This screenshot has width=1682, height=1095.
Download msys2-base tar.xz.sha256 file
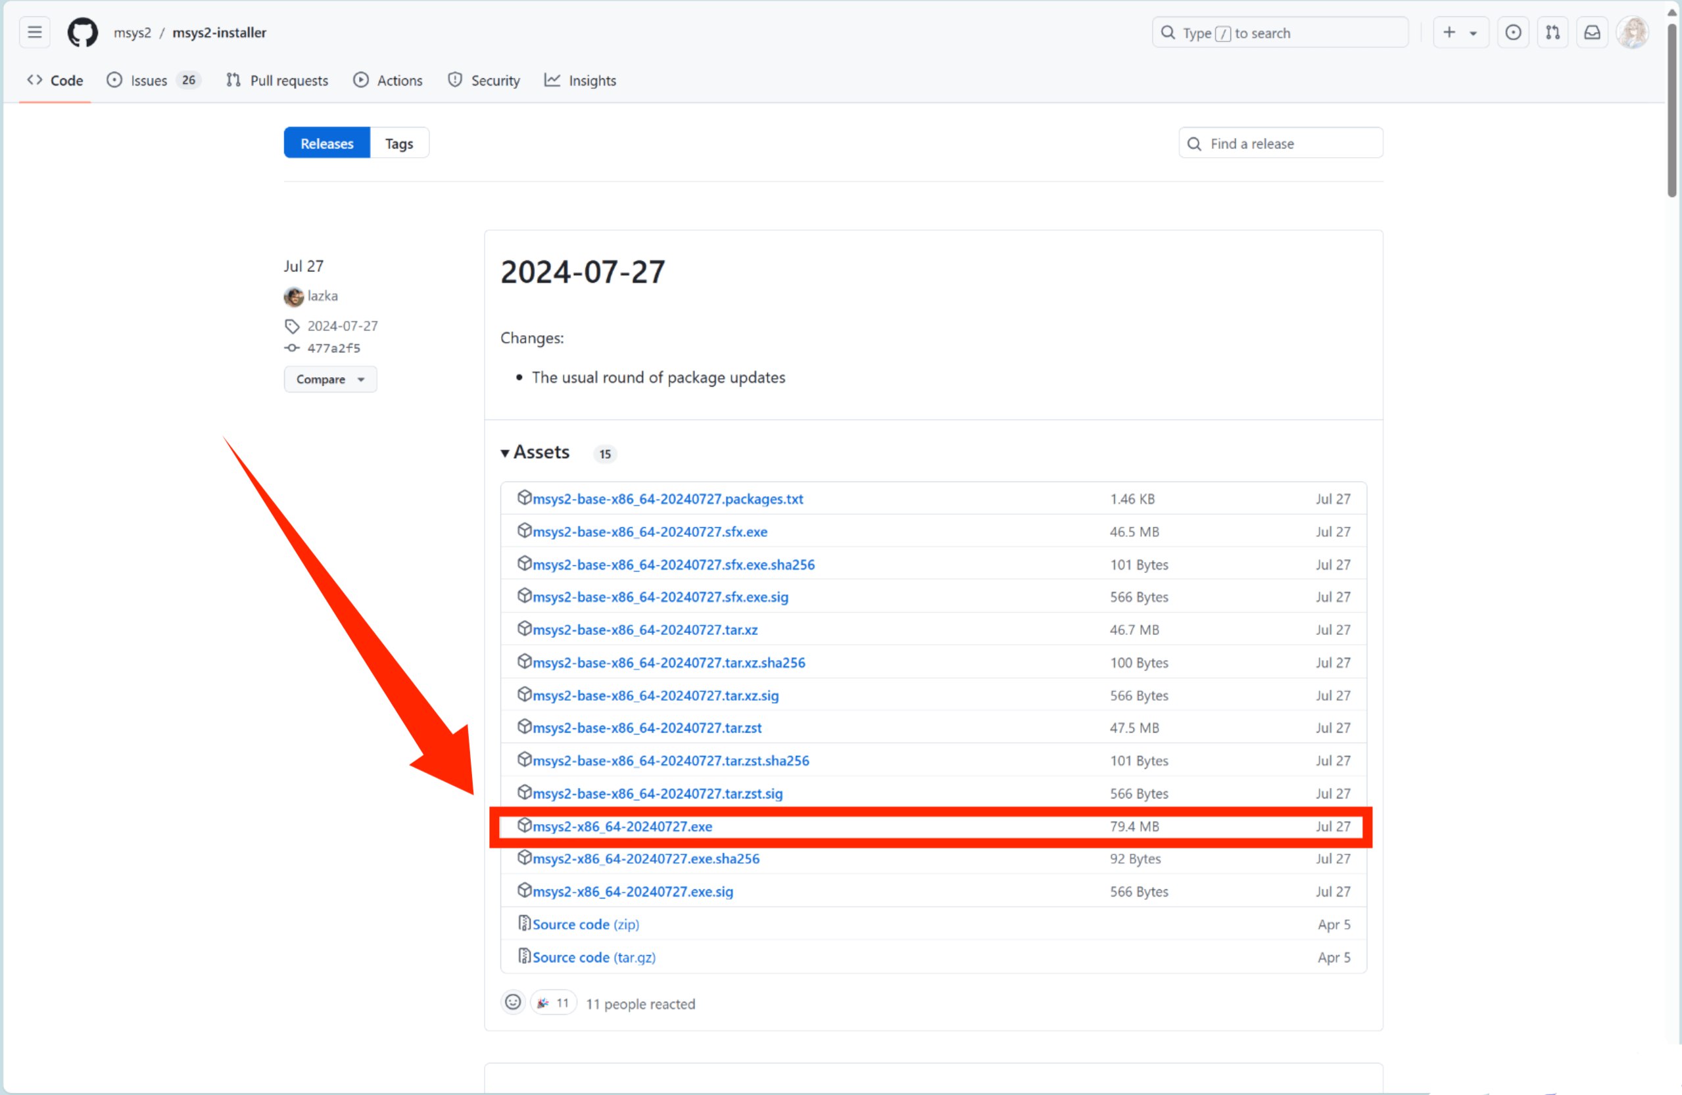coord(669,663)
